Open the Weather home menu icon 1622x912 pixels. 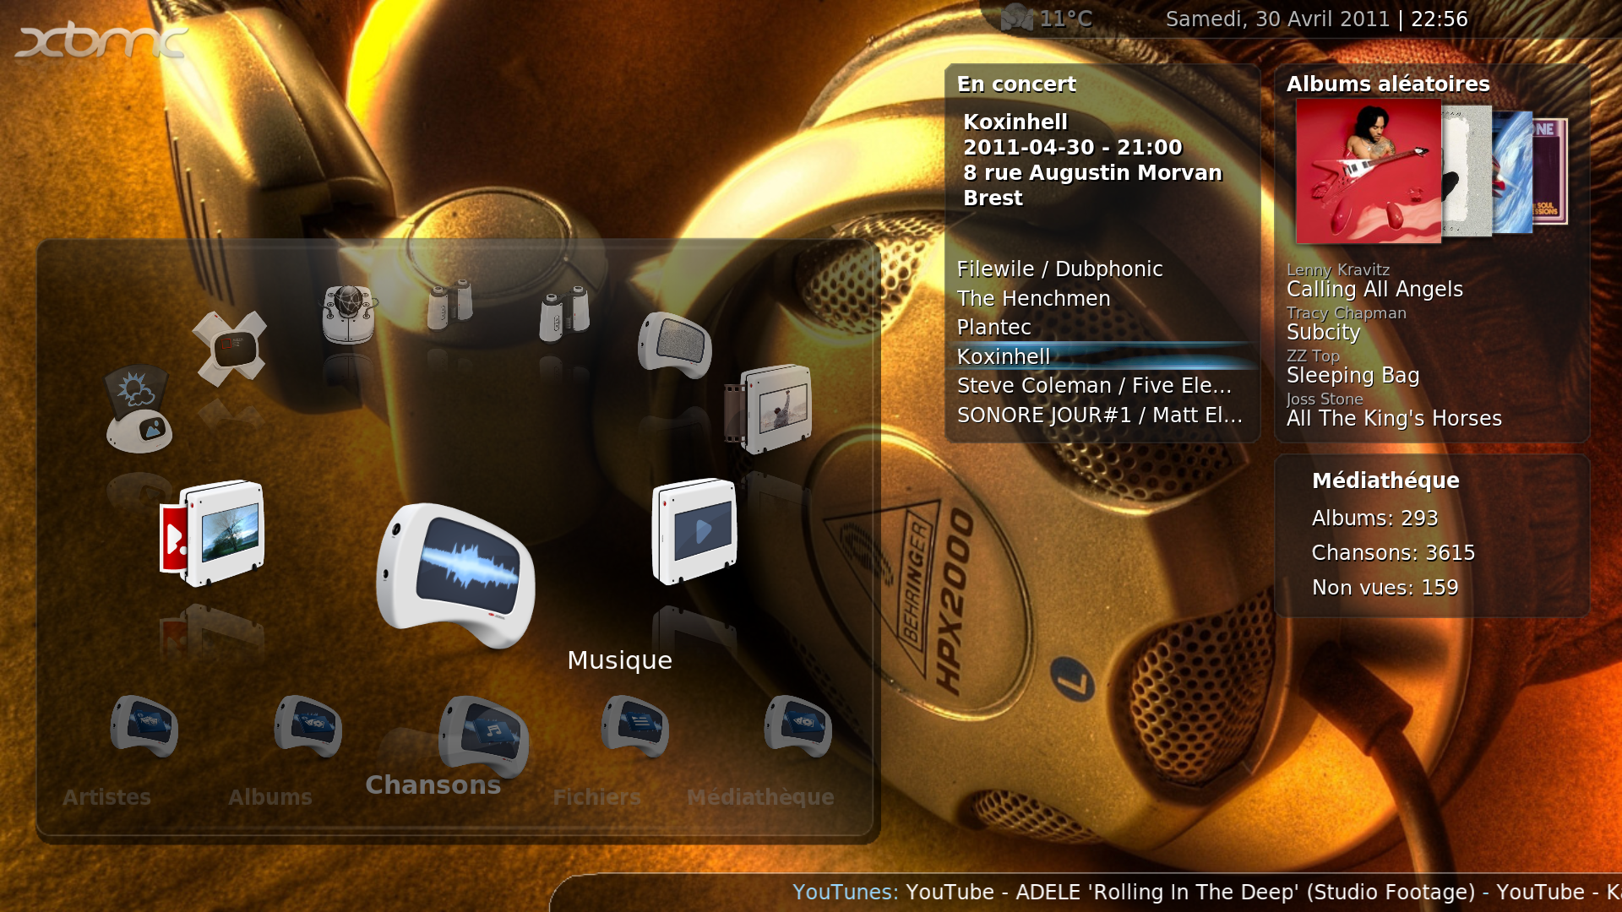pyautogui.click(x=139, y=409)
